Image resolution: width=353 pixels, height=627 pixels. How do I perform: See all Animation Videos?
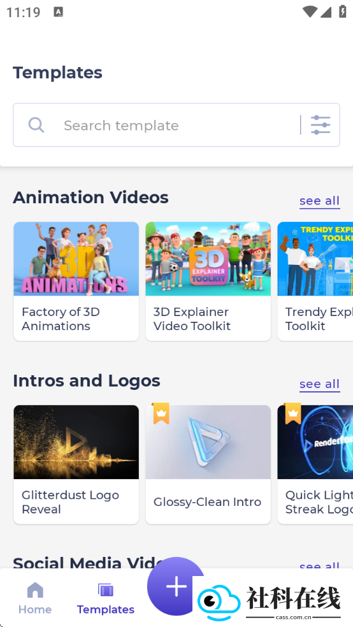click(x=320, y=200)
